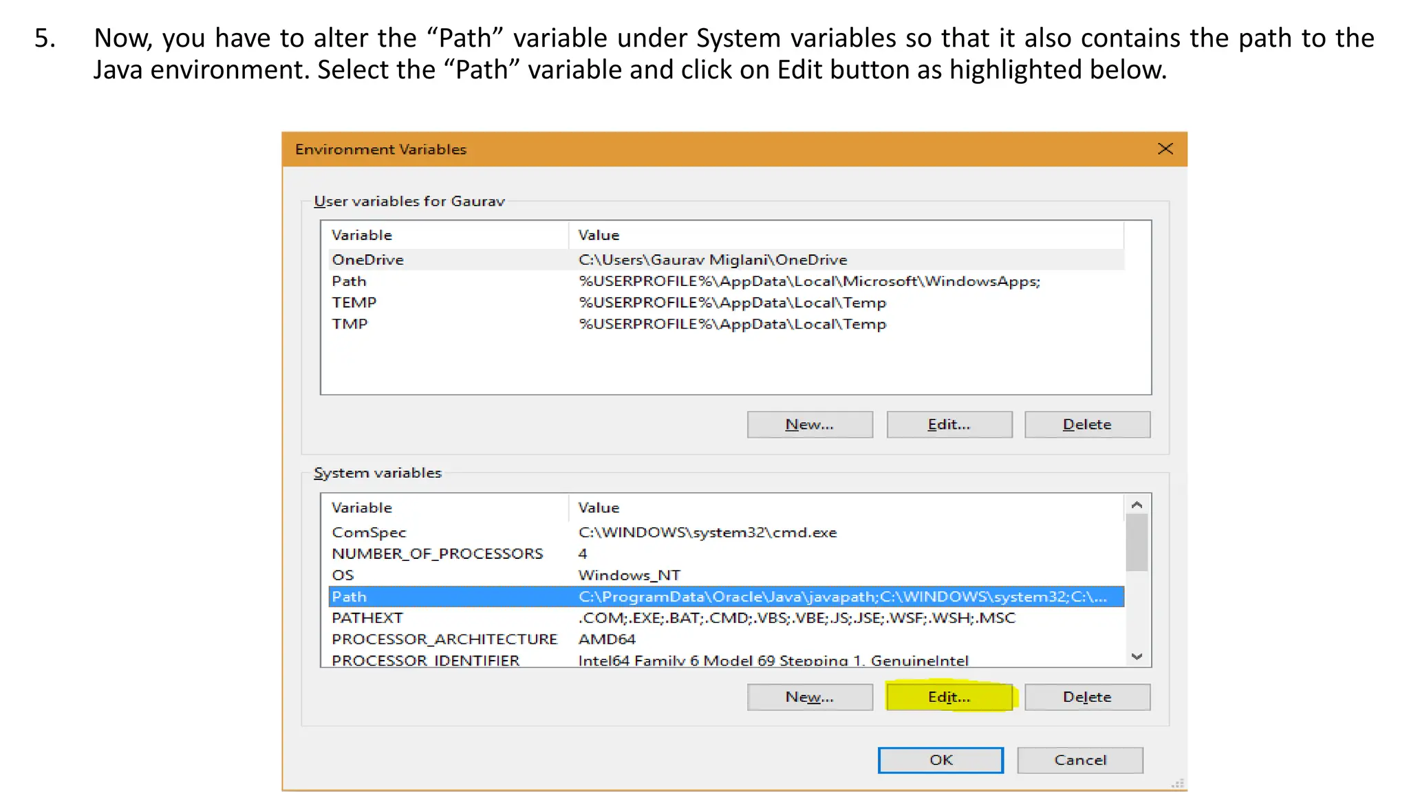Click the AMD64 value
Viewport: 1409px width, 792px height.
[607, 639]
